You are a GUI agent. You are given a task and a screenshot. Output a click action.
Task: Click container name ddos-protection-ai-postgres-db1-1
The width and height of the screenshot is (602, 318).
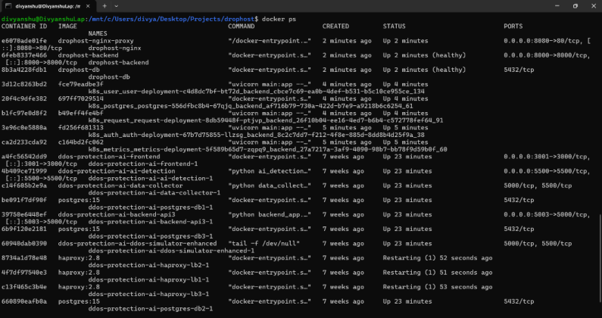click(x=151, y=207)
